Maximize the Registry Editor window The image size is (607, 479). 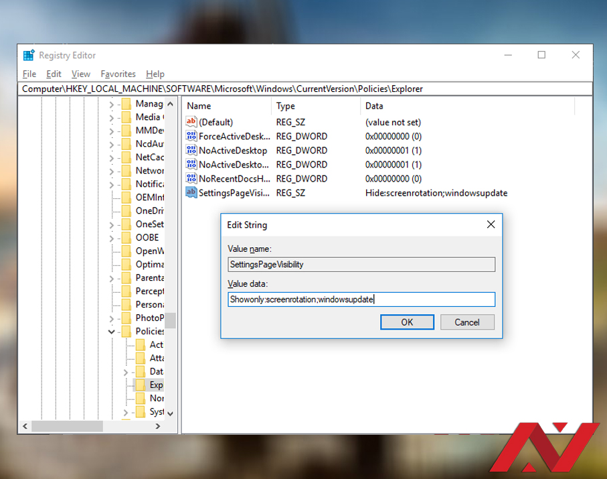pyautogui.click(x=541, y=55)
